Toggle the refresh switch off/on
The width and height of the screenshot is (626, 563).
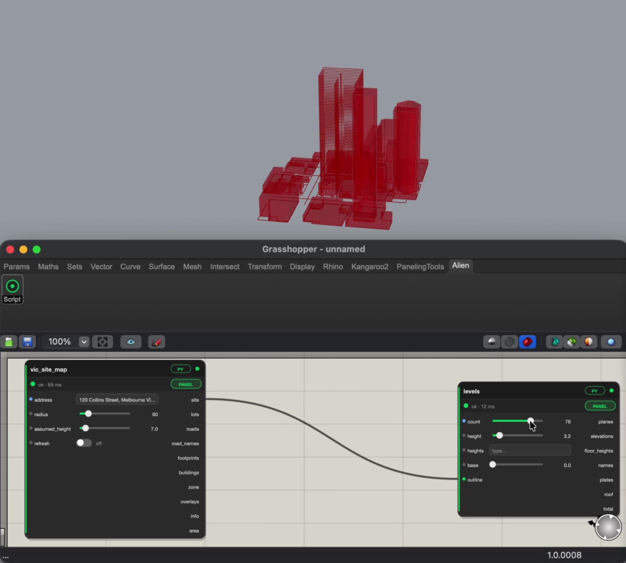[x=84, y=443]
